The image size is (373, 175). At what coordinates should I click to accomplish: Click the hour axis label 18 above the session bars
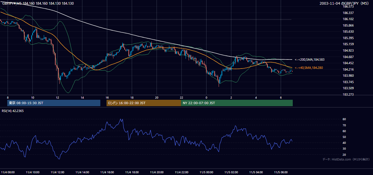click(132, 97)
